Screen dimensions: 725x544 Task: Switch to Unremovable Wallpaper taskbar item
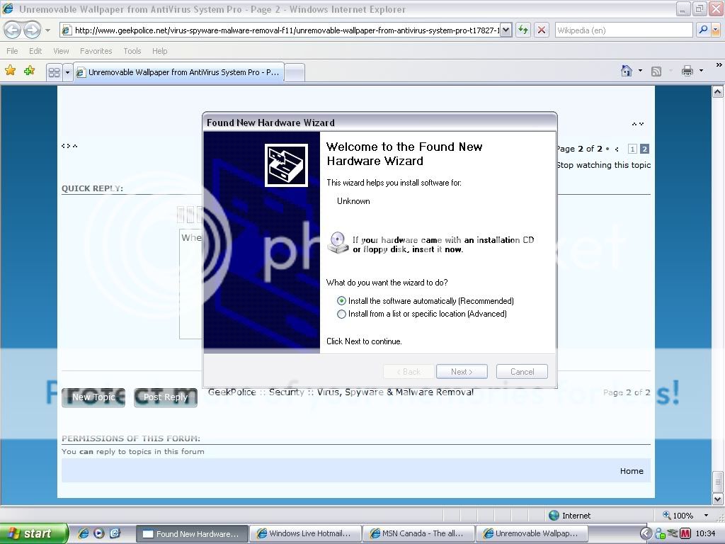coord(532,534)
